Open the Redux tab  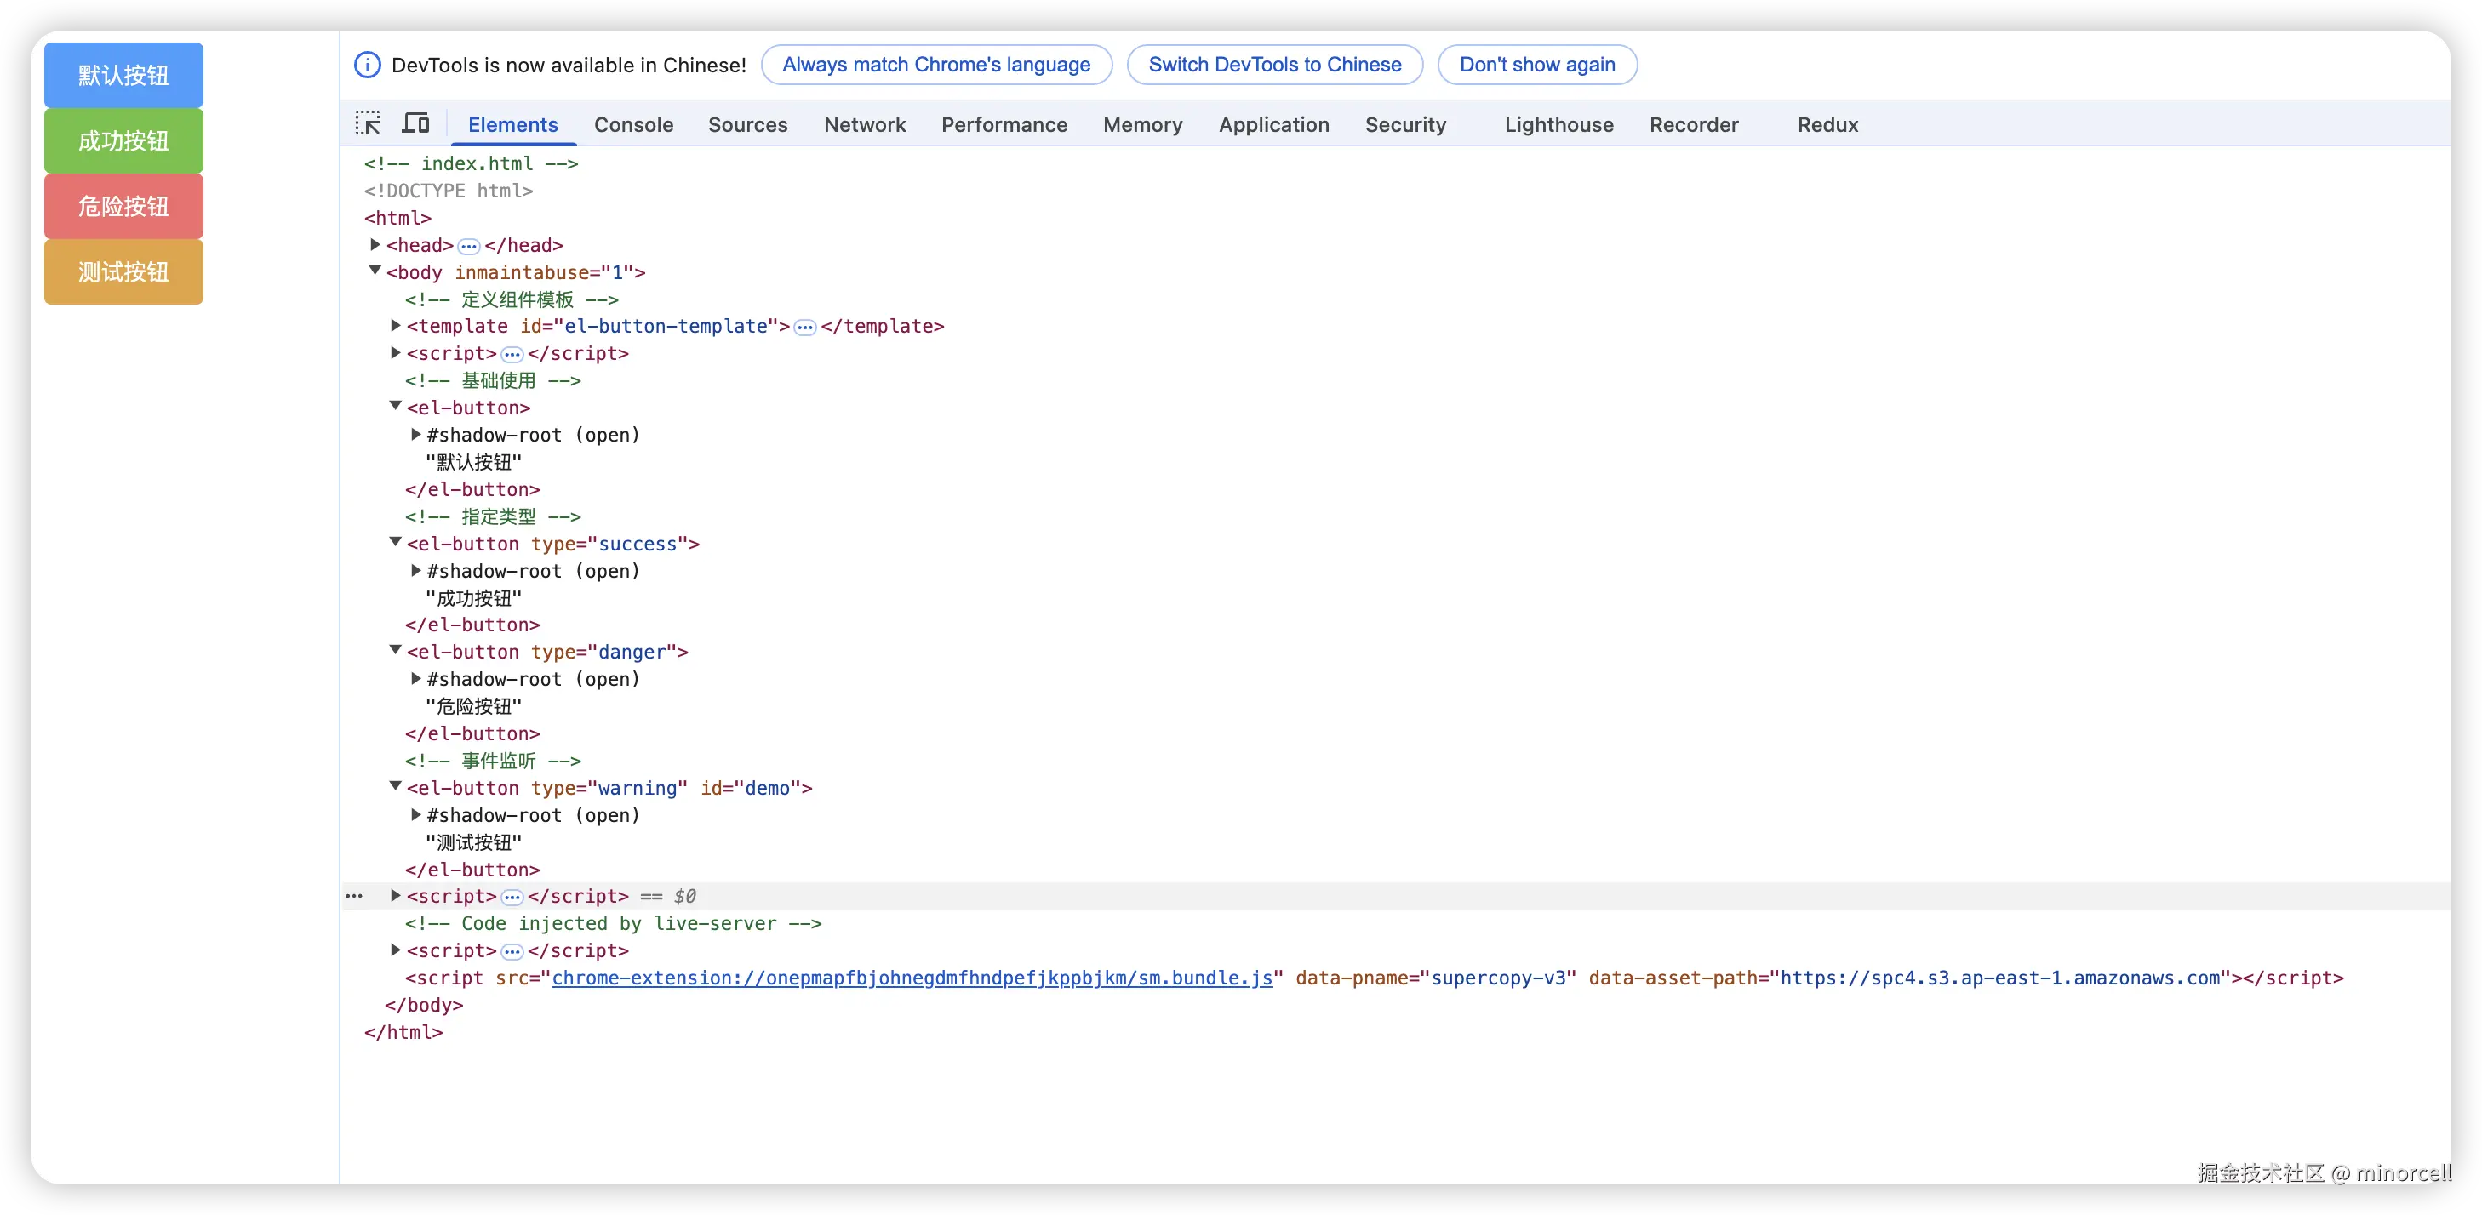[x=1827, y=124]
